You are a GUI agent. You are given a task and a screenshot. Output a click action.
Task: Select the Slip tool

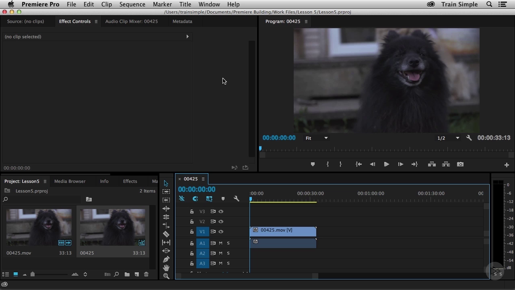pyautogui.click(x=166, y=242)
